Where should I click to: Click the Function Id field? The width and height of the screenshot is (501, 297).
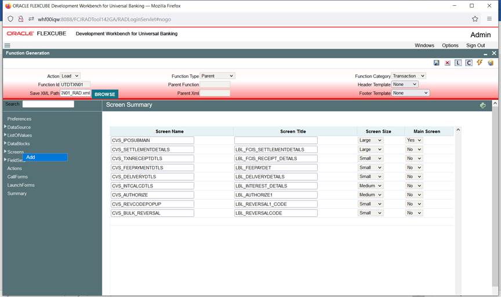(x=75, y=84)
